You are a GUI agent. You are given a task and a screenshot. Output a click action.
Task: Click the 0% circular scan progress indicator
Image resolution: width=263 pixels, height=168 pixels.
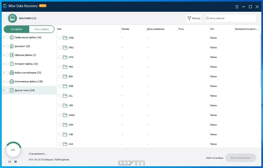[x=13, y=150]
